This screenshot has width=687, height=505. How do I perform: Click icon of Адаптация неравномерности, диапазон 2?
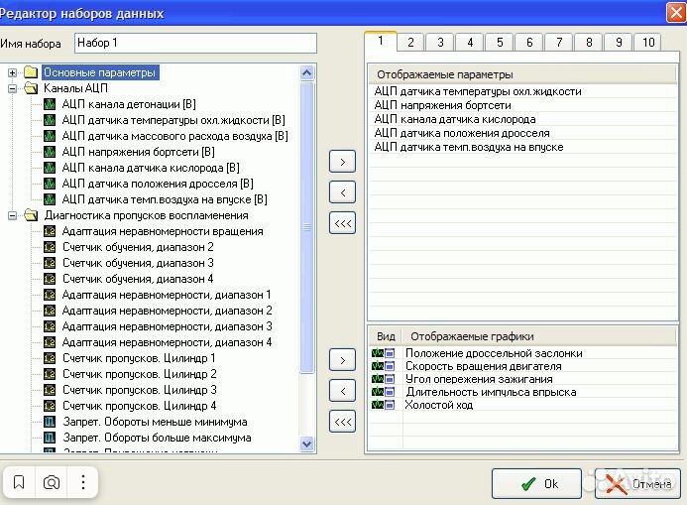coord(50,311)
